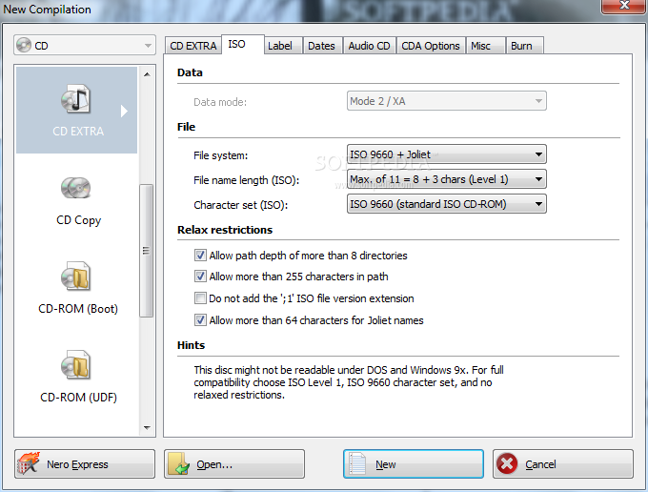
Task: Click the white arrow beside CD EXTRA
Action: point(124,111)
